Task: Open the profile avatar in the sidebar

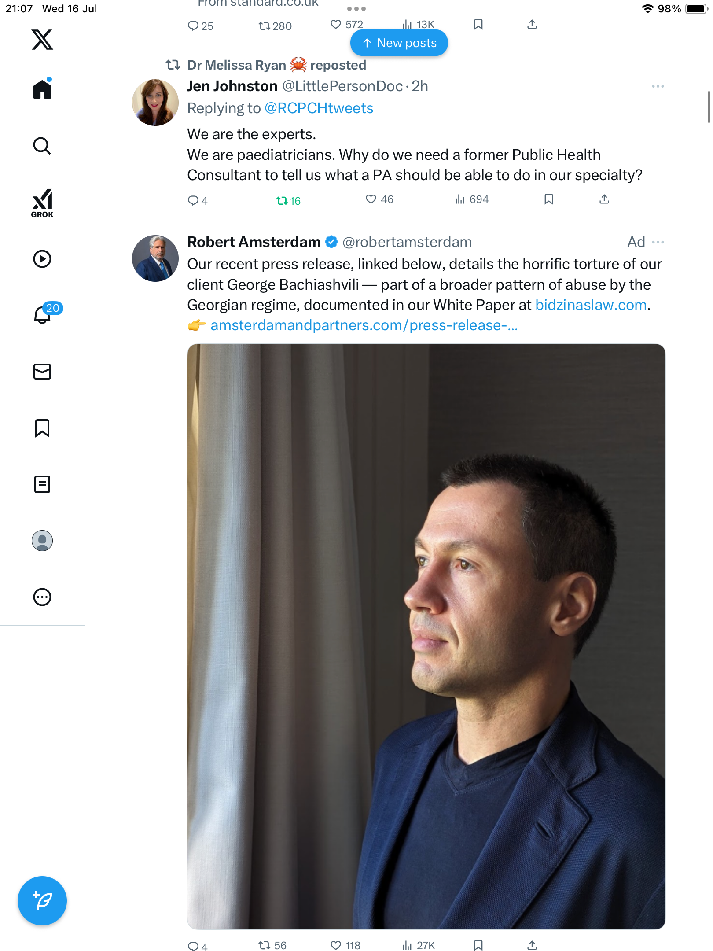Action: [x=42, y=541]
